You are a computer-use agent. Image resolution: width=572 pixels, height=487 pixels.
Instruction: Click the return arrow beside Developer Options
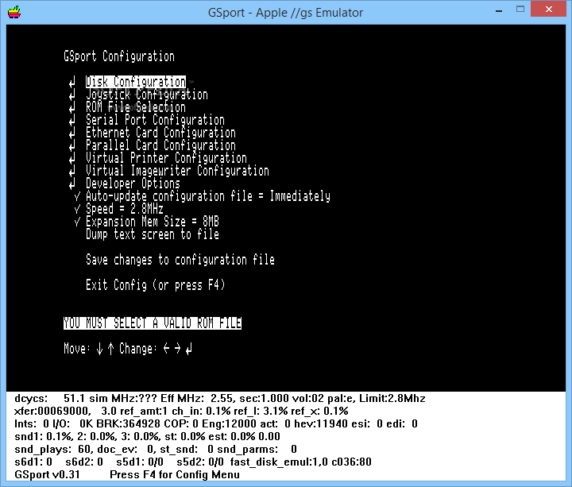pos(72,184)
